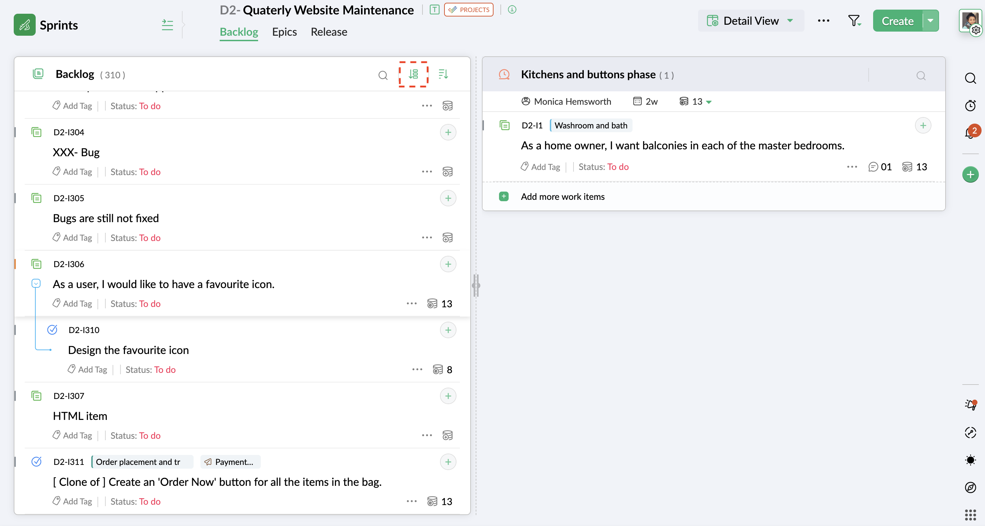This screenshot has height=526, width=985.
Task: Switch to the Release tab
Action: tap(329, 32)
